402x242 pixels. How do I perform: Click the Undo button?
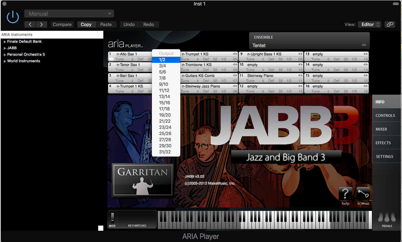[129, 24]
